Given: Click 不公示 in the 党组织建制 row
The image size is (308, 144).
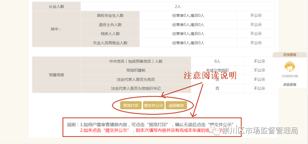Looking at the screenshot, I should (259, 70).
